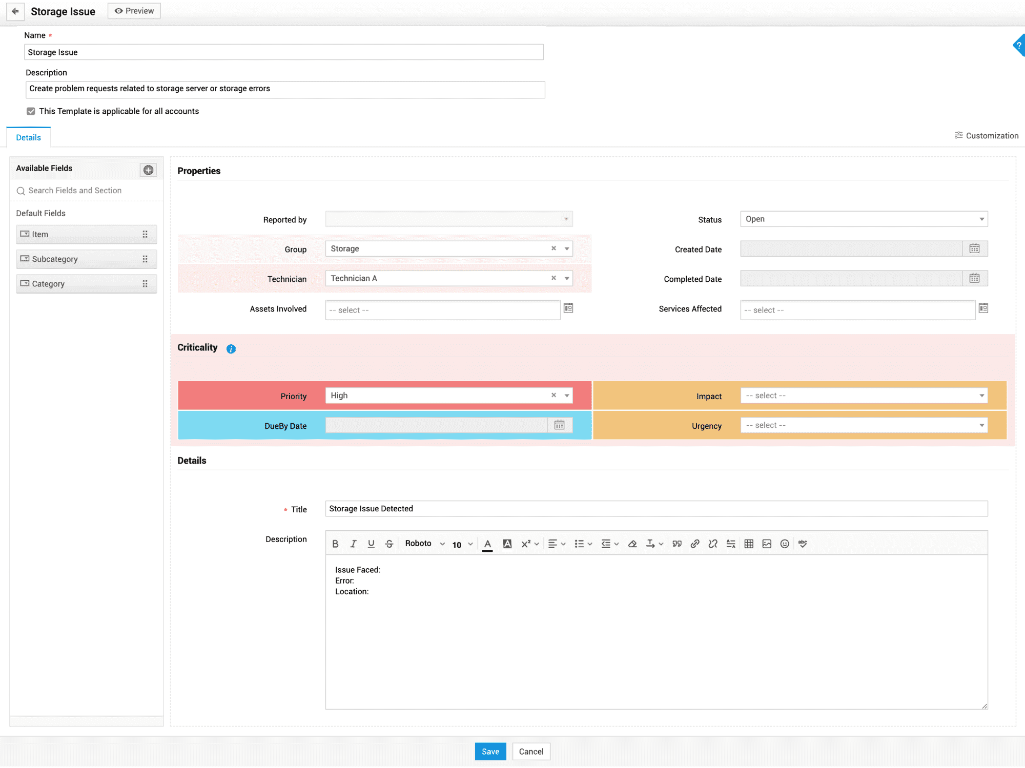Viewport: 1025px width, 768px height.
Task: Click the insert link icon
Action: click(x=695, y=544)
